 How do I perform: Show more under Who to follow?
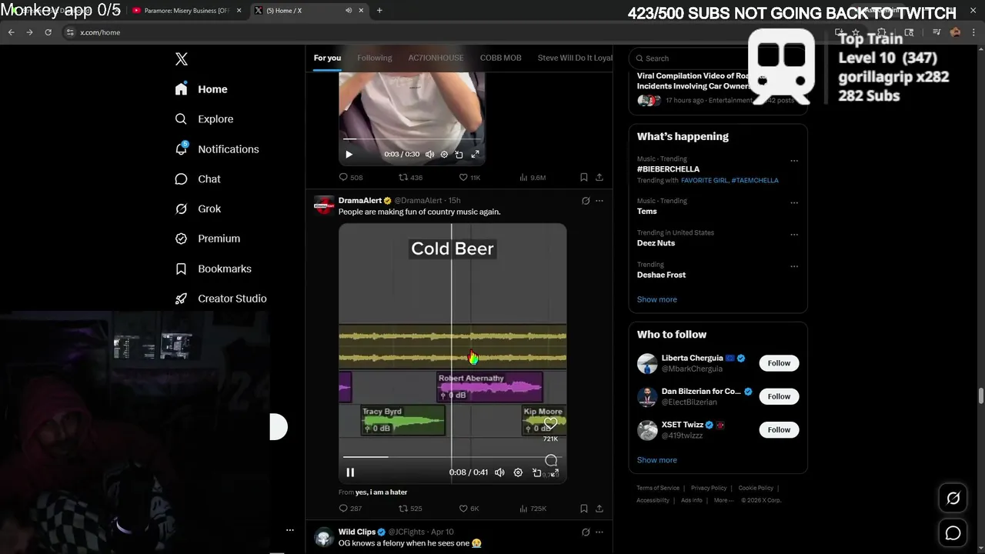[657, 460]
